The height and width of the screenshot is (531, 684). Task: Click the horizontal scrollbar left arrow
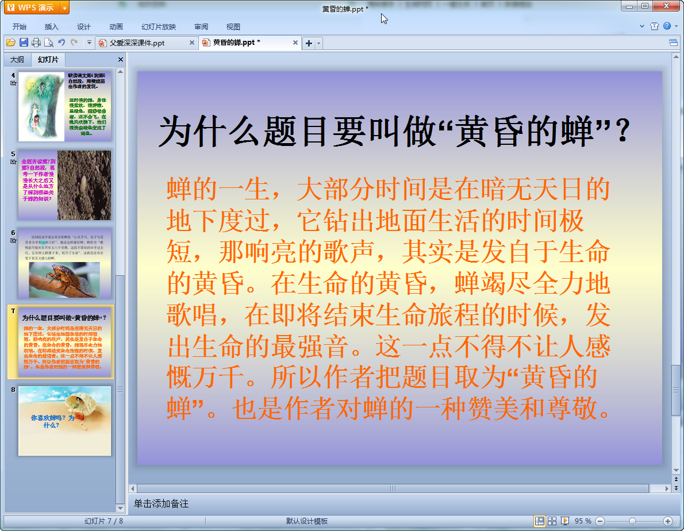tap(133, 488)
